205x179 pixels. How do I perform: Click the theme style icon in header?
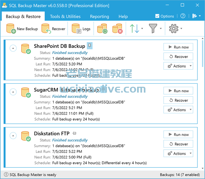194,16
